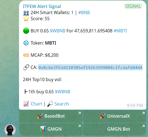This screenshot has width=148, height=137.
Task: Click '24H Smart Wallets: 1' text
Action: coord(52,13)
